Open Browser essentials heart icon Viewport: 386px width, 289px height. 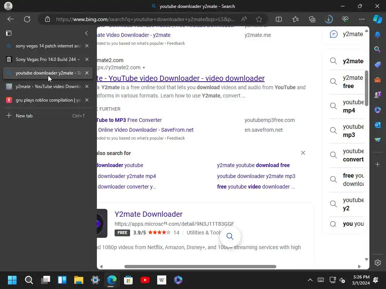(x=345, y=19)
